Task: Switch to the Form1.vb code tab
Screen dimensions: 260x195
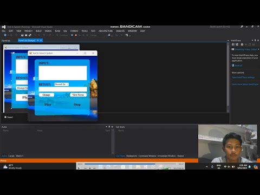Action: [6, 41]
